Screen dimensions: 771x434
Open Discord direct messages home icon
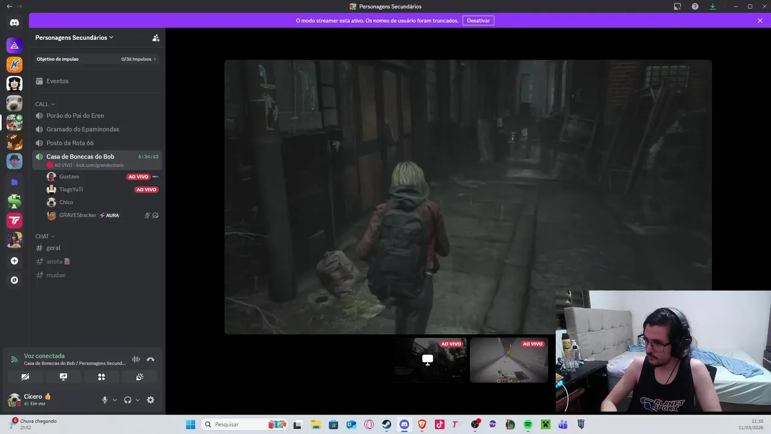(x=14, y=23)
